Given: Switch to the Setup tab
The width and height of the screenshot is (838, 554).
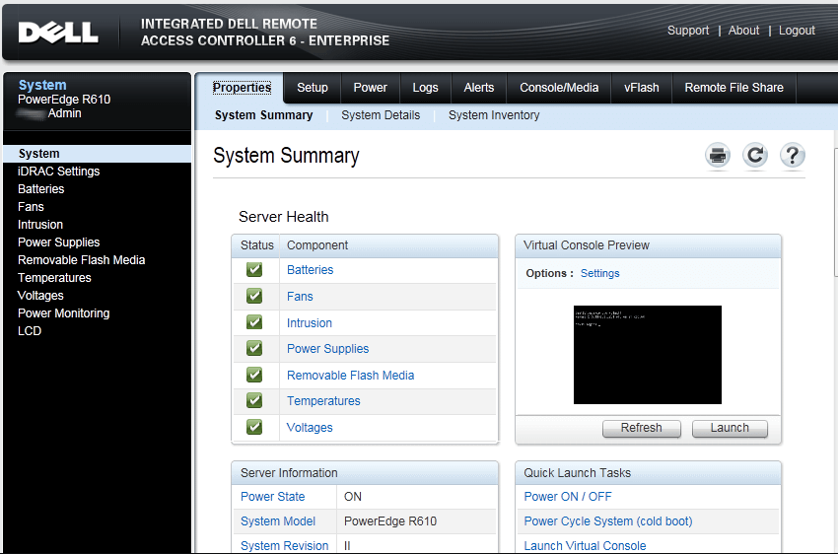Looking at the screenshot, I should click(x=313, y=88).
